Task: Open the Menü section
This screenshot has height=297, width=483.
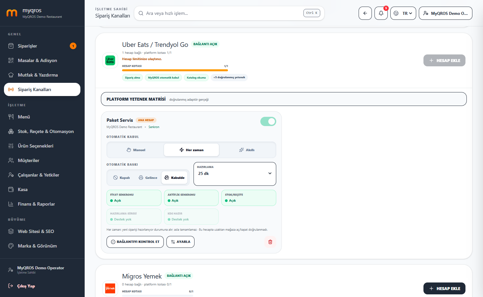Action: pos(42,117)
